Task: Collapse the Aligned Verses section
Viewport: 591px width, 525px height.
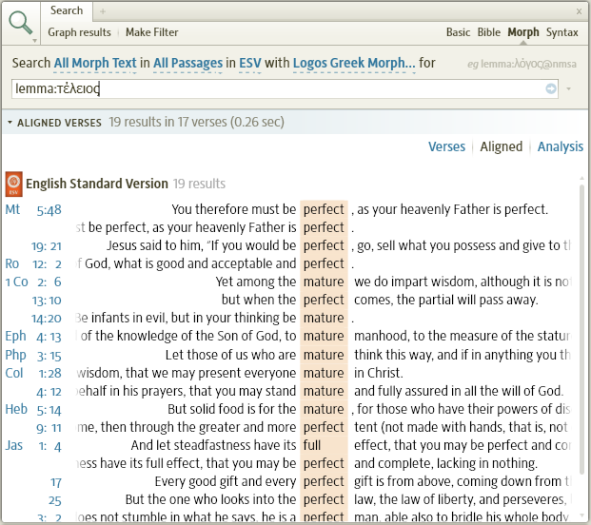Action: (10, 123)
